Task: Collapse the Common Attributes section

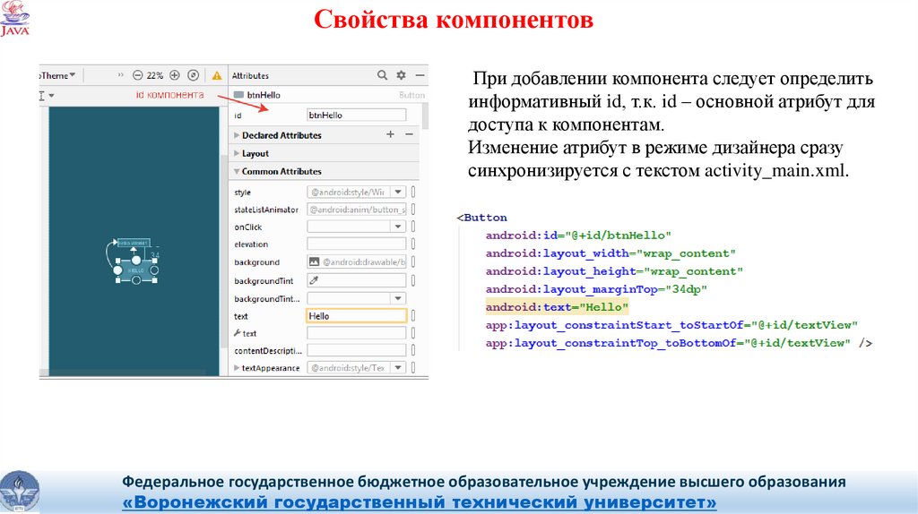Action: pyautogui.click(x=237, y=171)
